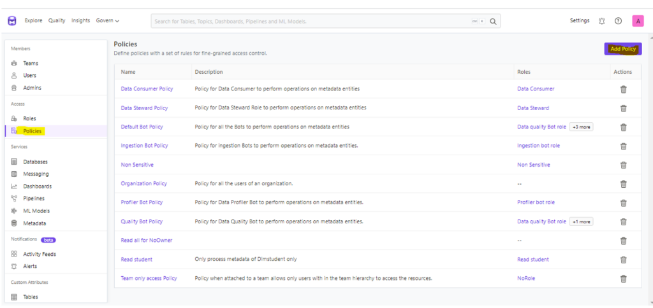Click trash icon for Read student policy
Screen dimensions: 653x308
[623, 260]
